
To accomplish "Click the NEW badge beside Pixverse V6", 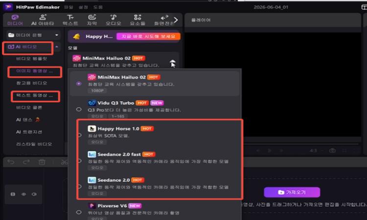I will coord(135,206).
